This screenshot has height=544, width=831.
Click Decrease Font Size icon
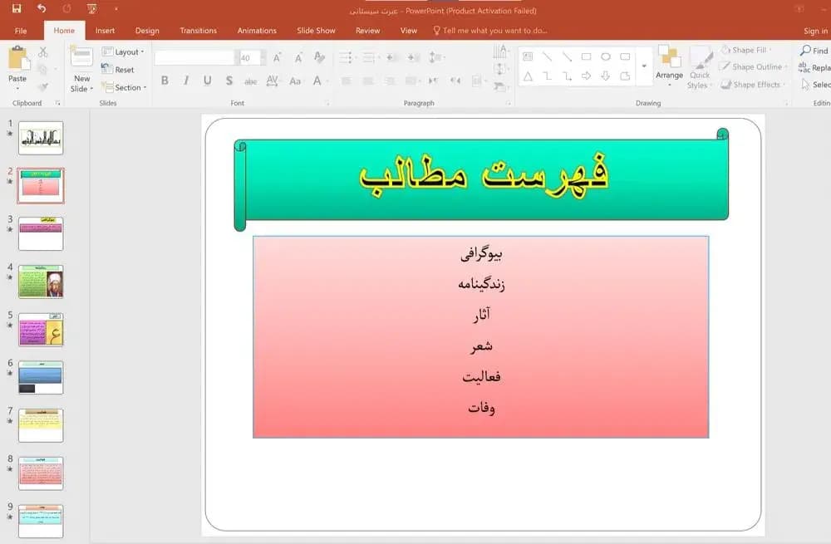pyautogui.click(x=298, y=58)
